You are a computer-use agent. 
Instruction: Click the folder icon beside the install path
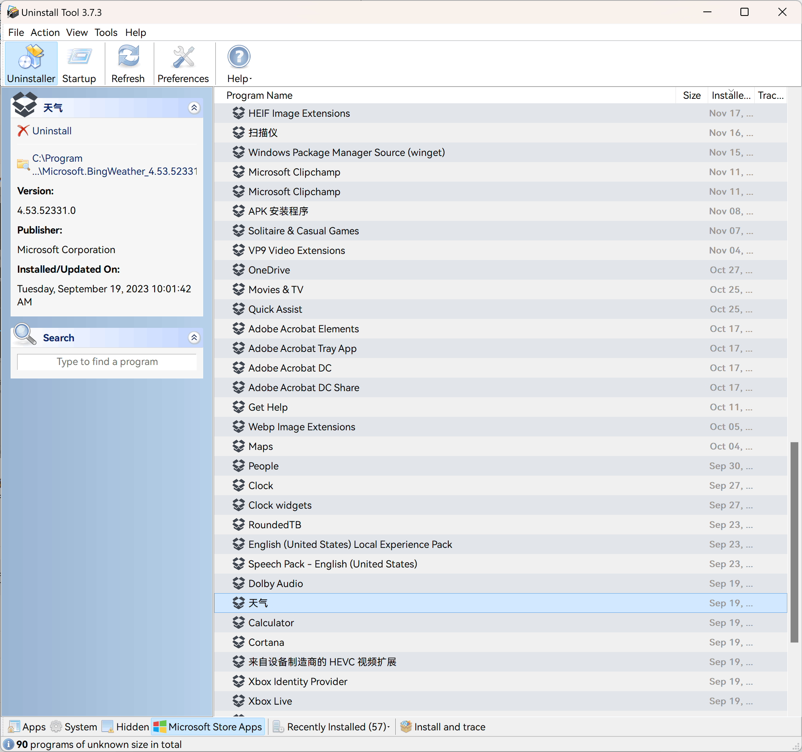pyautogui.click(x=23, y=165)
